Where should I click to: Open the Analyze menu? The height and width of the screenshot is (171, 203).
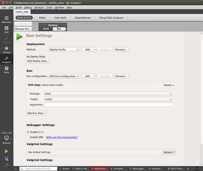pyautogui.click(x=39, y=8)
